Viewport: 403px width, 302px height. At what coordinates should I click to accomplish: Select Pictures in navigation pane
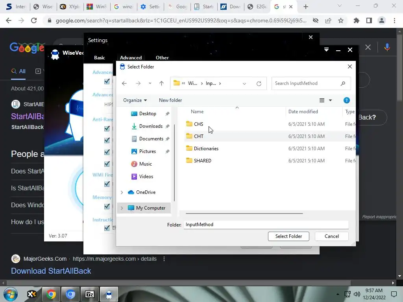pyautogui.click(x=147, y=151)
